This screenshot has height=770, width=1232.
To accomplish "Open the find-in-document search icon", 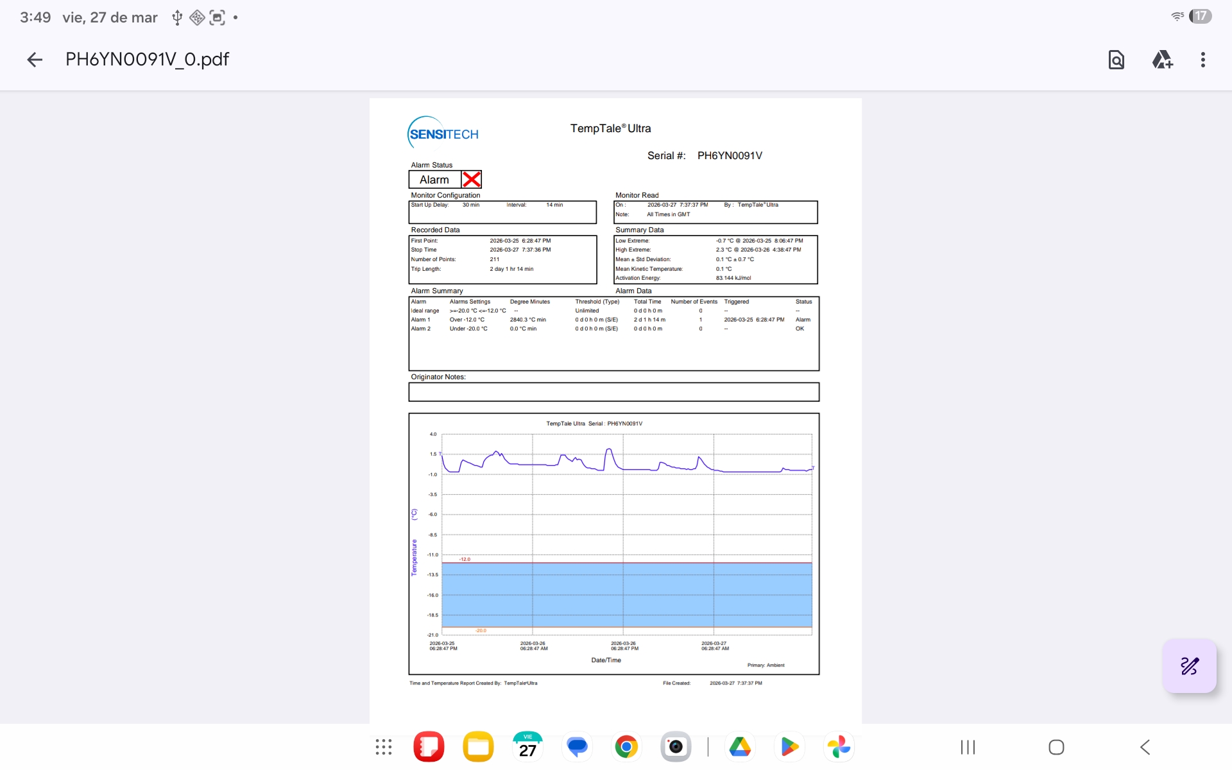I will coord(1116,60).
